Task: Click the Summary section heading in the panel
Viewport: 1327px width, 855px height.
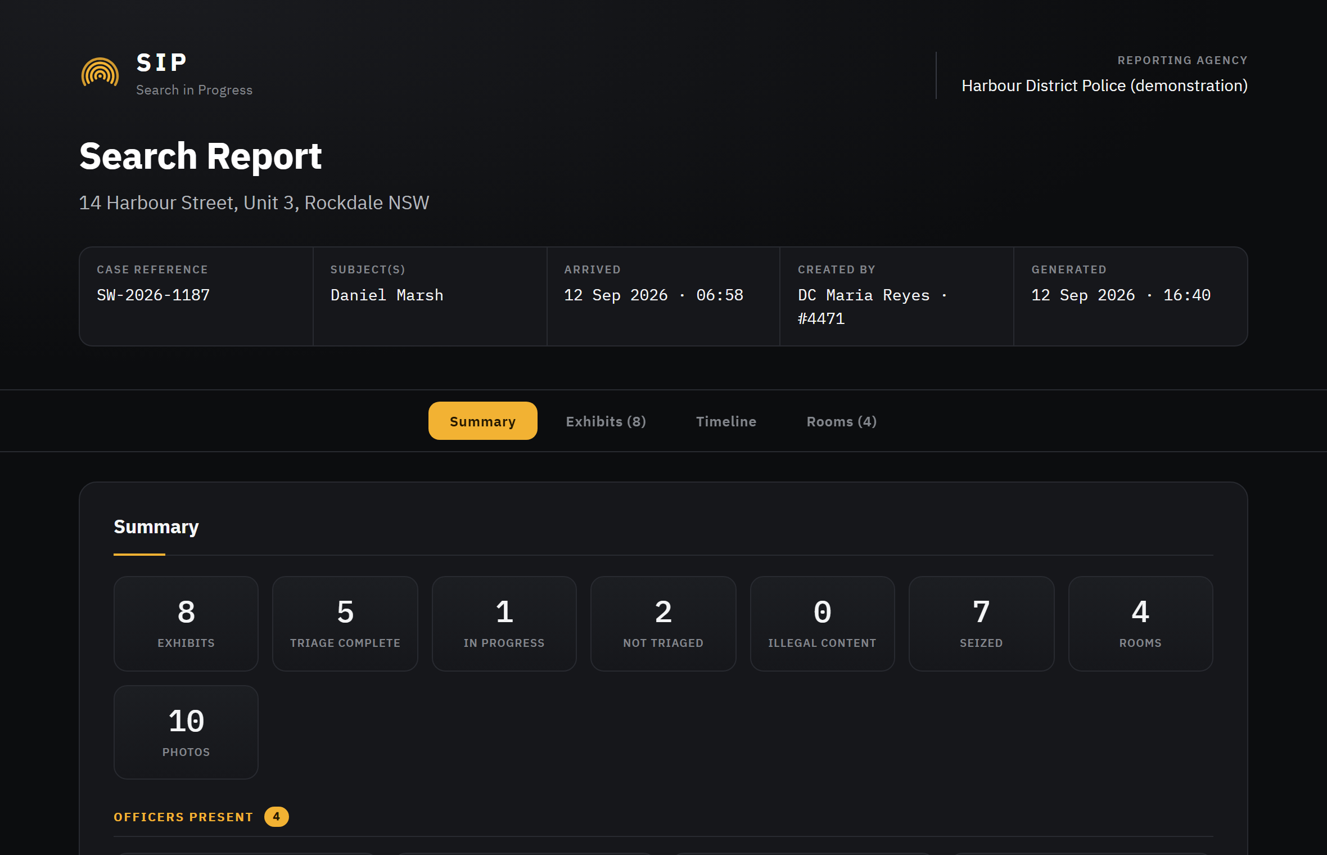Action: (156, 526)
